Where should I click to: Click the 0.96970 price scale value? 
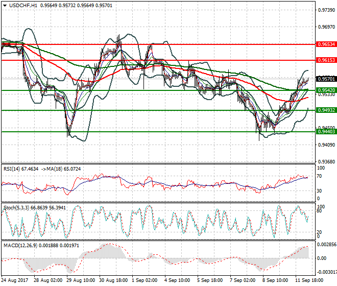click(326, 27)
